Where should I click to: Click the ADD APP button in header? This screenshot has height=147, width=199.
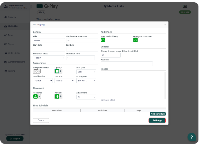[x=185, y=12]
